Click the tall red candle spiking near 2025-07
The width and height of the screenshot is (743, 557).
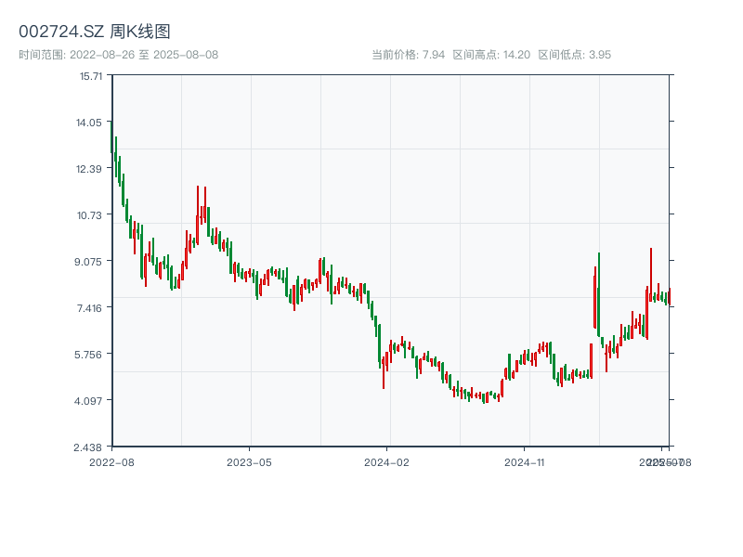651,269
